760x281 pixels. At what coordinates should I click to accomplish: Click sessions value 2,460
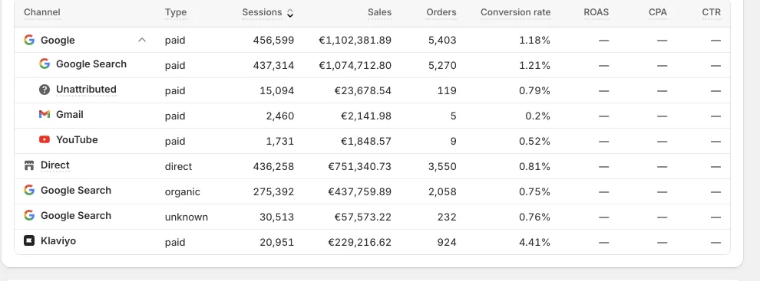279,116
